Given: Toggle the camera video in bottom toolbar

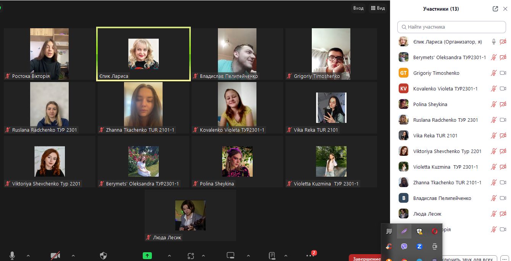Looking at the screenshot, I should pos(55,256).
